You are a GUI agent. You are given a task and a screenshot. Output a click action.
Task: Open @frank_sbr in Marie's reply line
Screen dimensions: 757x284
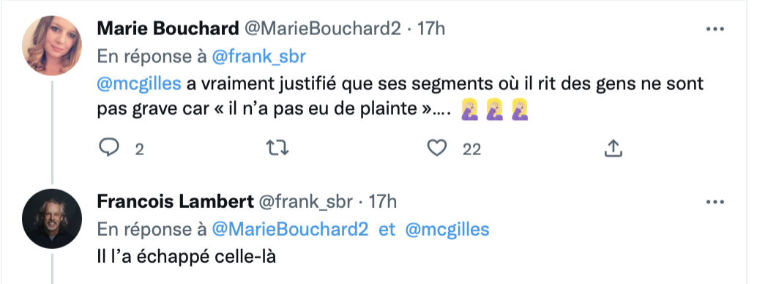(258, 57)
